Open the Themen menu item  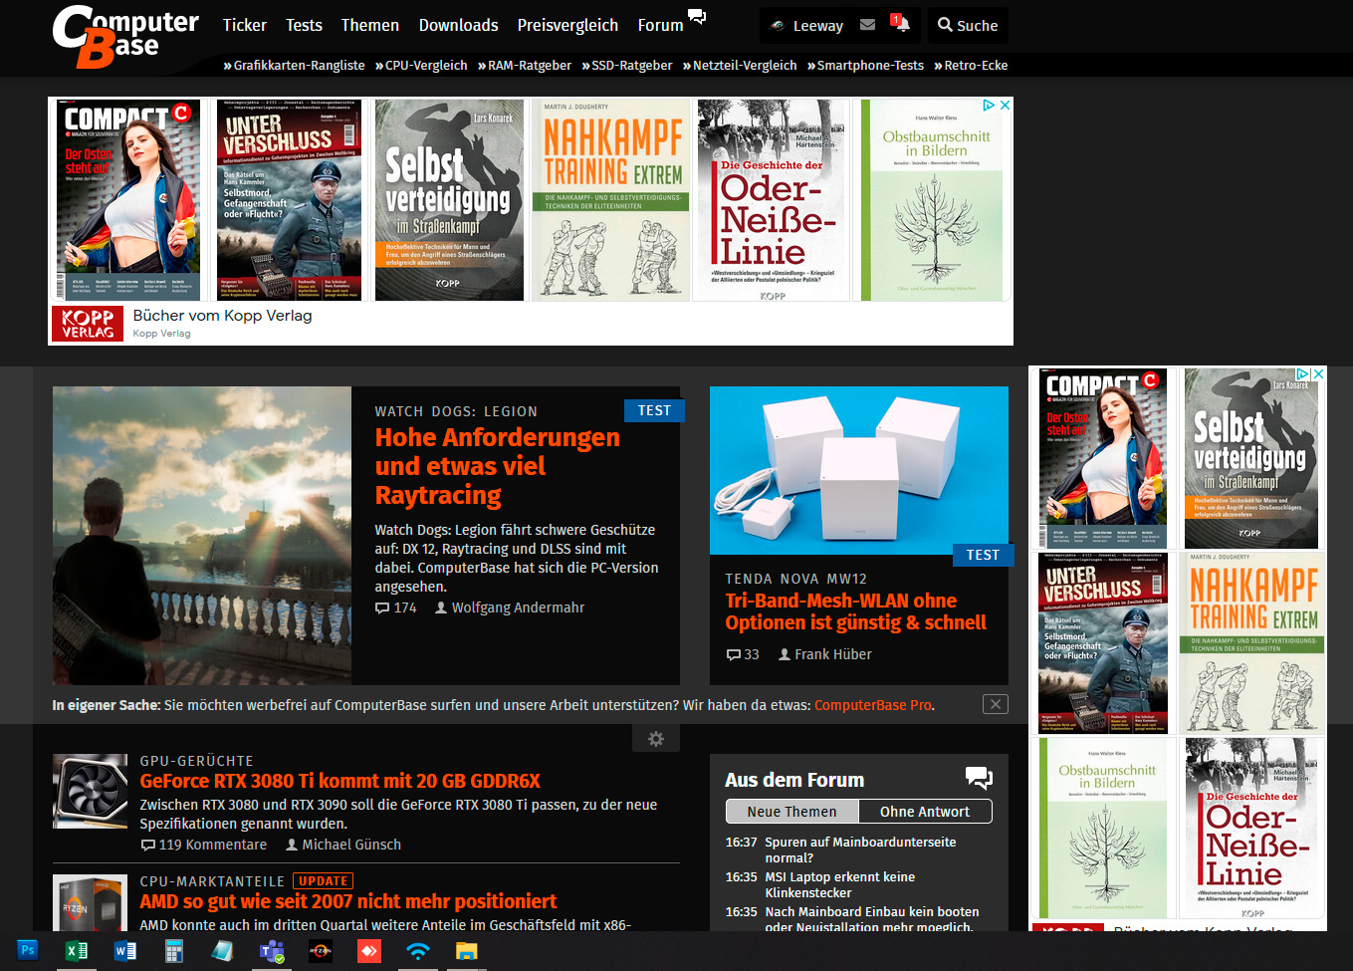370,25
